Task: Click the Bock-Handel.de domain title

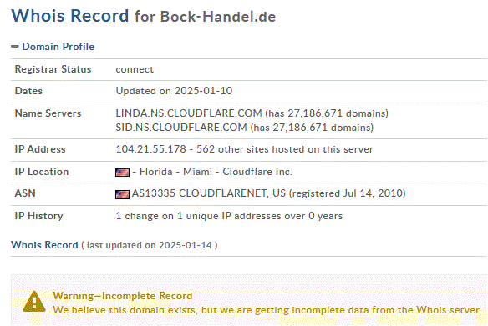Action: 218,17
